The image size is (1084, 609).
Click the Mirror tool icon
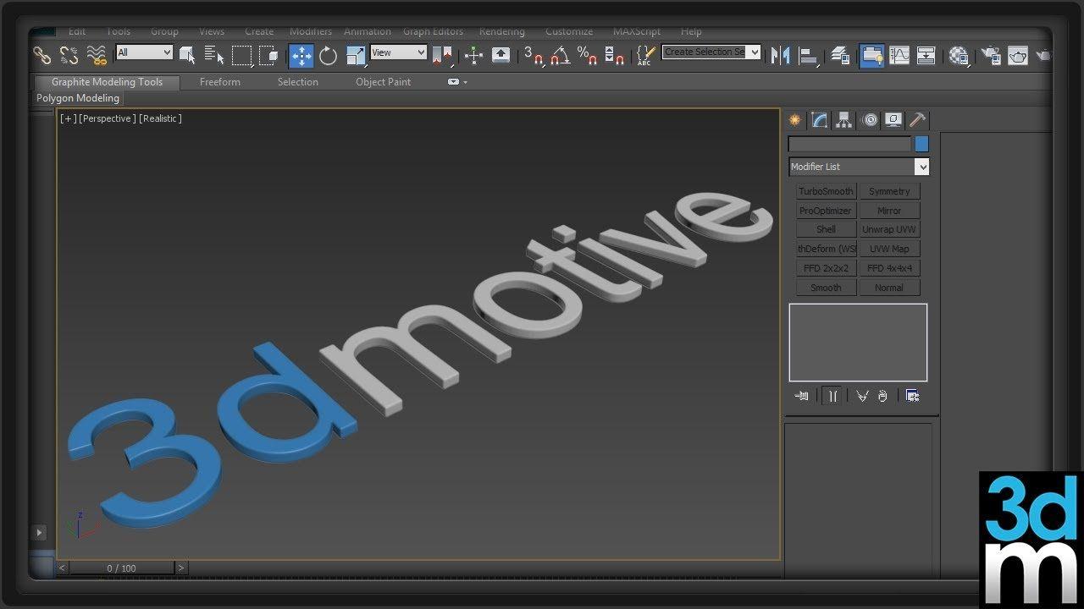(781, 56)
